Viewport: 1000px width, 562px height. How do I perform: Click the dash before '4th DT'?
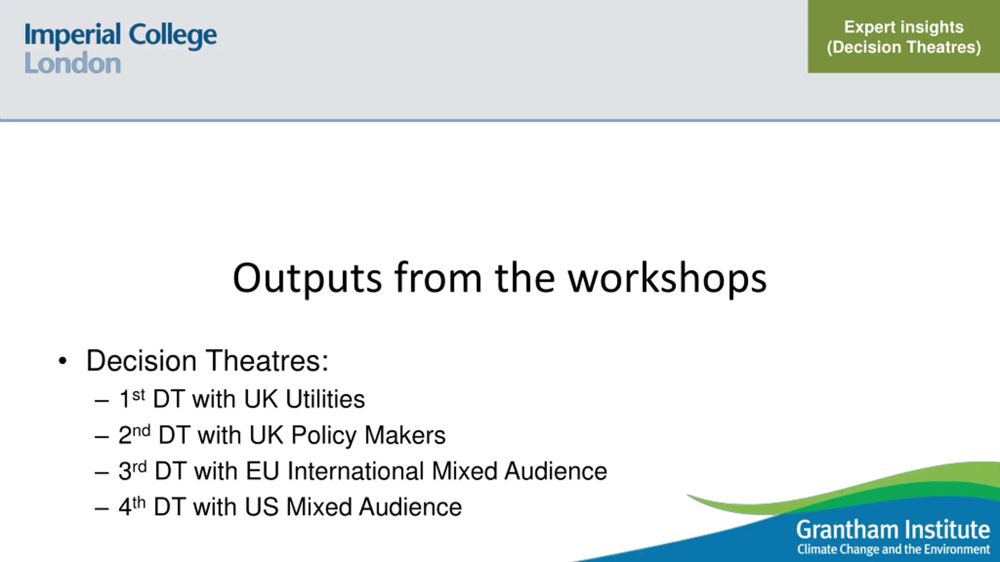point(102,509)
